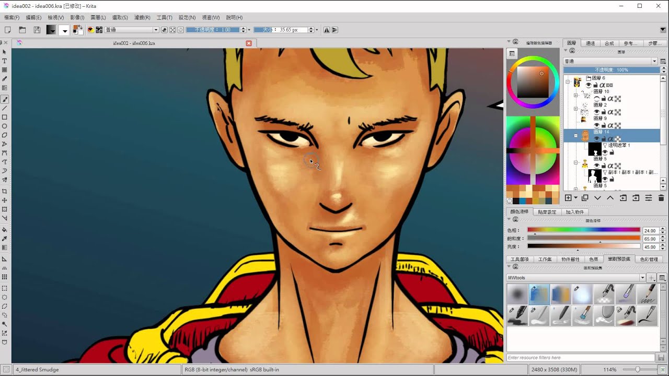Image resolution: width=669 pixels, height=376 pixels.
Task: Open the pattern picker in the toolbar
Action: 64,30
